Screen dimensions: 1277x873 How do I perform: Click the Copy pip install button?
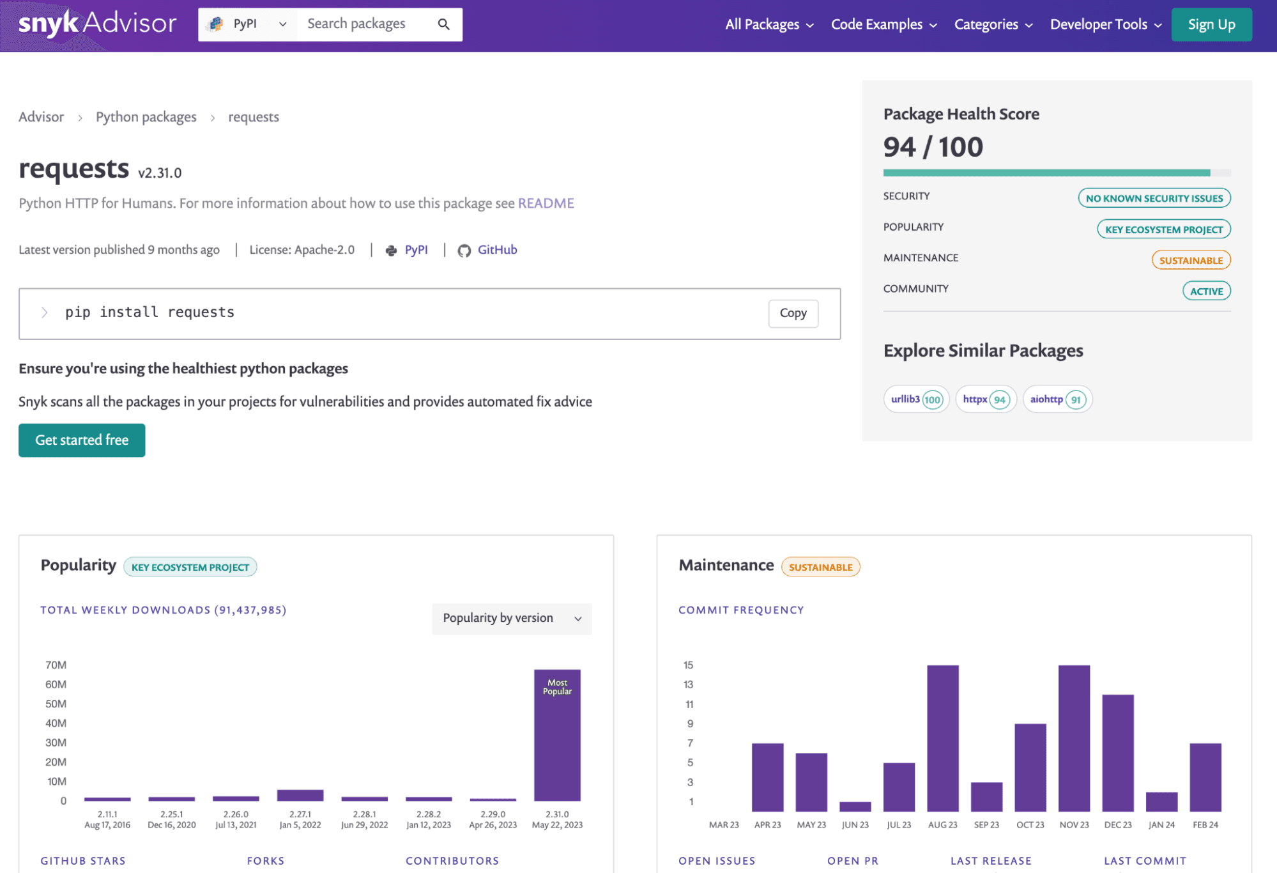coord(793,313)
